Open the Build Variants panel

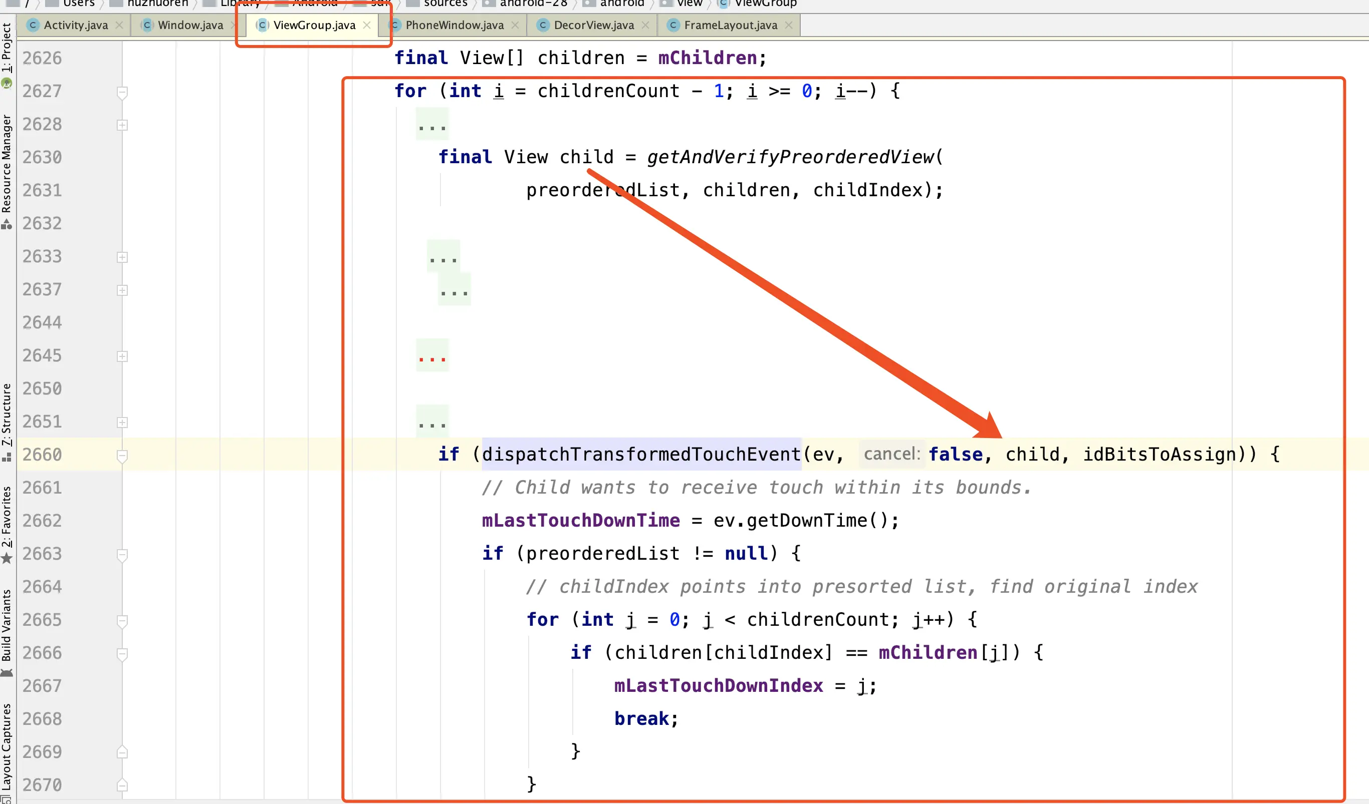(6, 625)
